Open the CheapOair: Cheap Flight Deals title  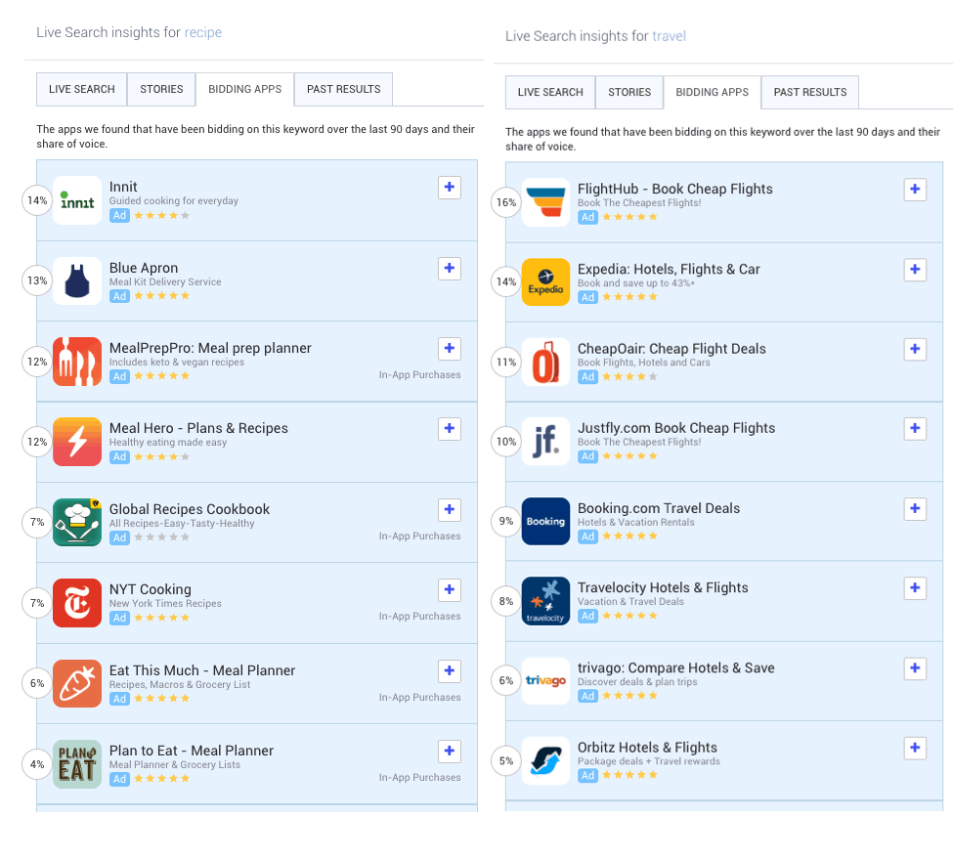click(x=671, y=349)
